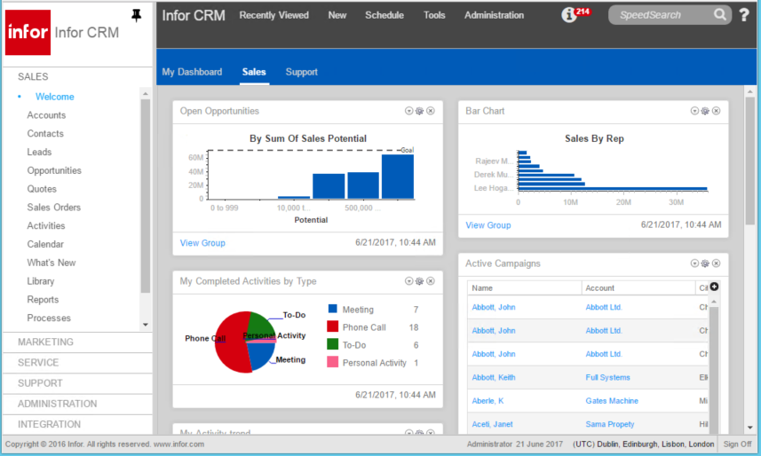Close the Open Opportunities widget
Image resolution: width=761 pixels, height=456 pixels.
click(431, 111)
